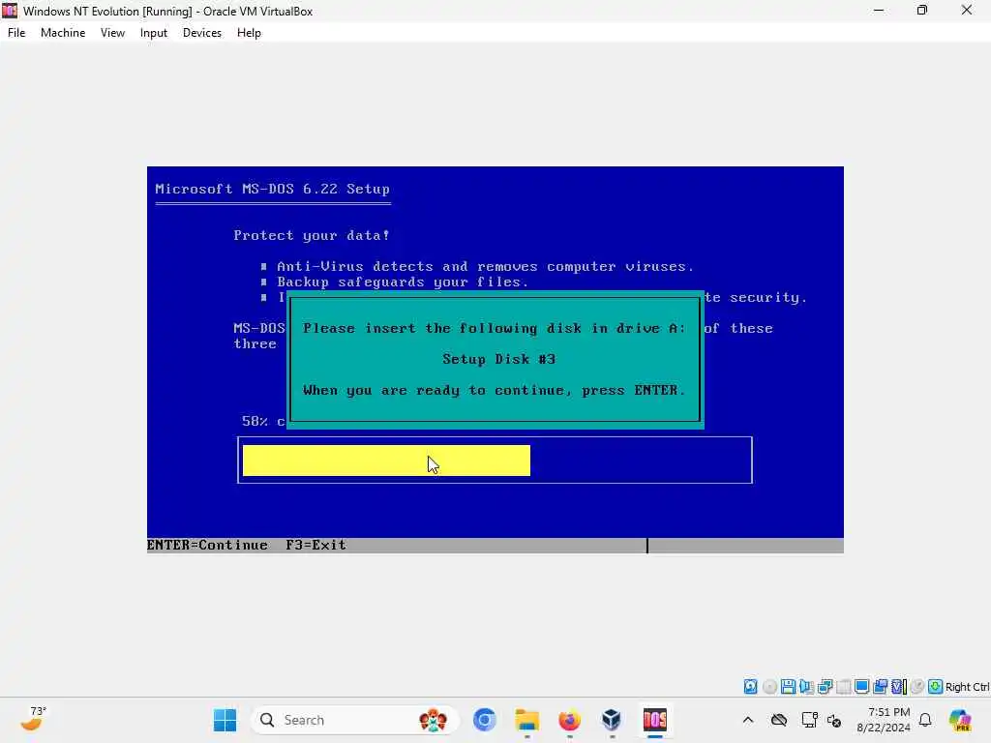Open the Windows Start menu

click(x=225, y=720)
